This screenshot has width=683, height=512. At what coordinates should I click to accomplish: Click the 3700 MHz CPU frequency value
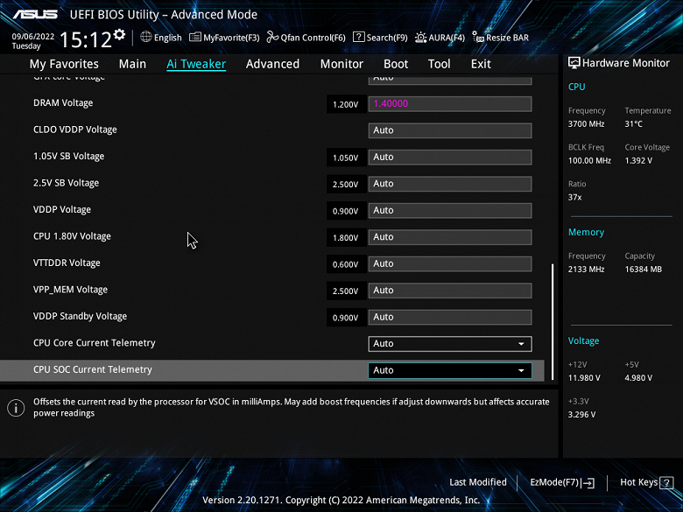tap(587, 124)
